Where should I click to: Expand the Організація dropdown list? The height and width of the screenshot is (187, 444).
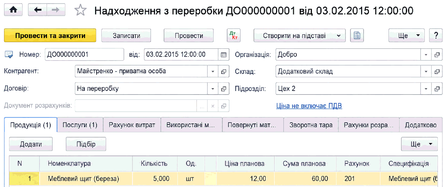point(426,55)
